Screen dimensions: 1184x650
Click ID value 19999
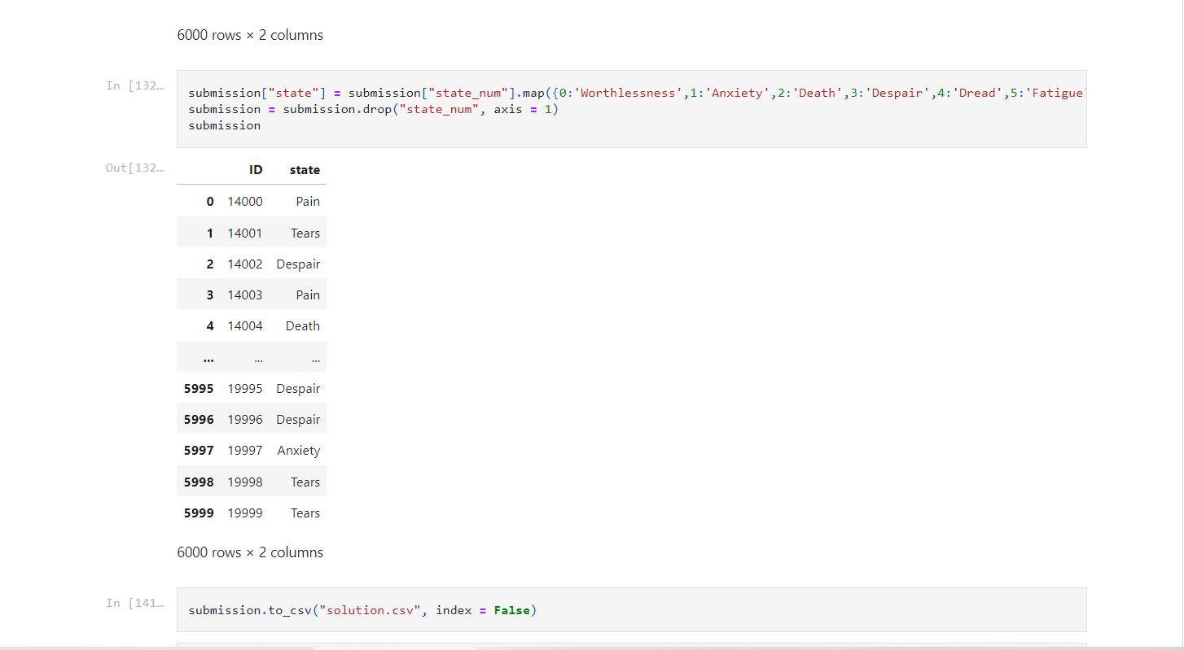(245, 513)
